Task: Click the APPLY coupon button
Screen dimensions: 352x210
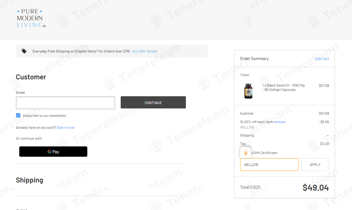Action: pos(315,165)
